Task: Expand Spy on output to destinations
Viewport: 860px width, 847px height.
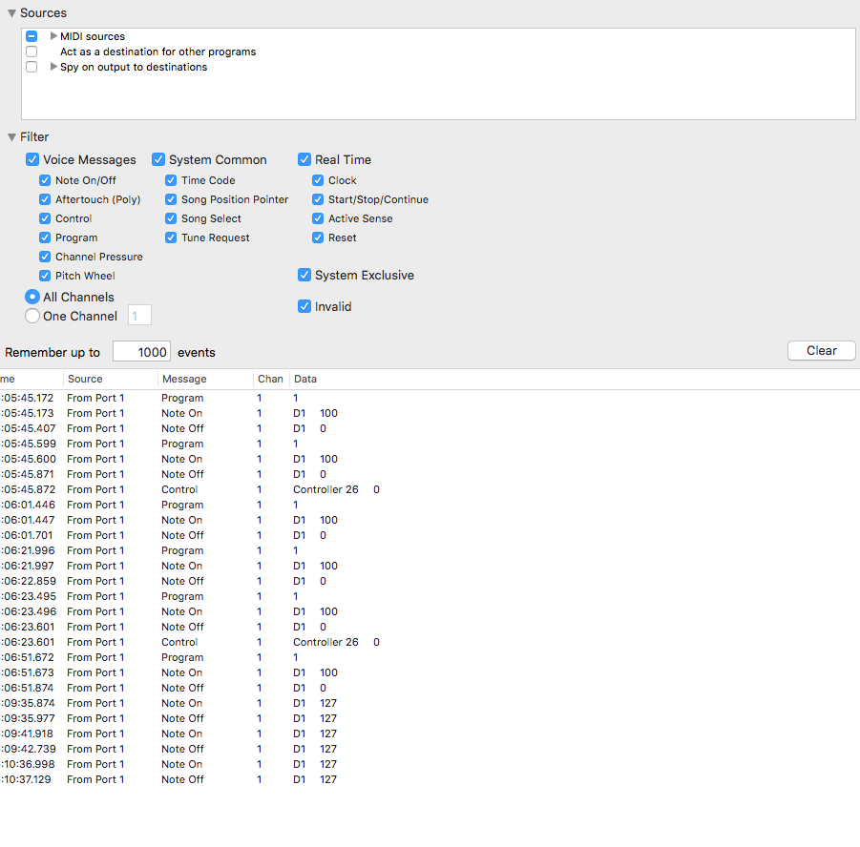Action: 53,67
